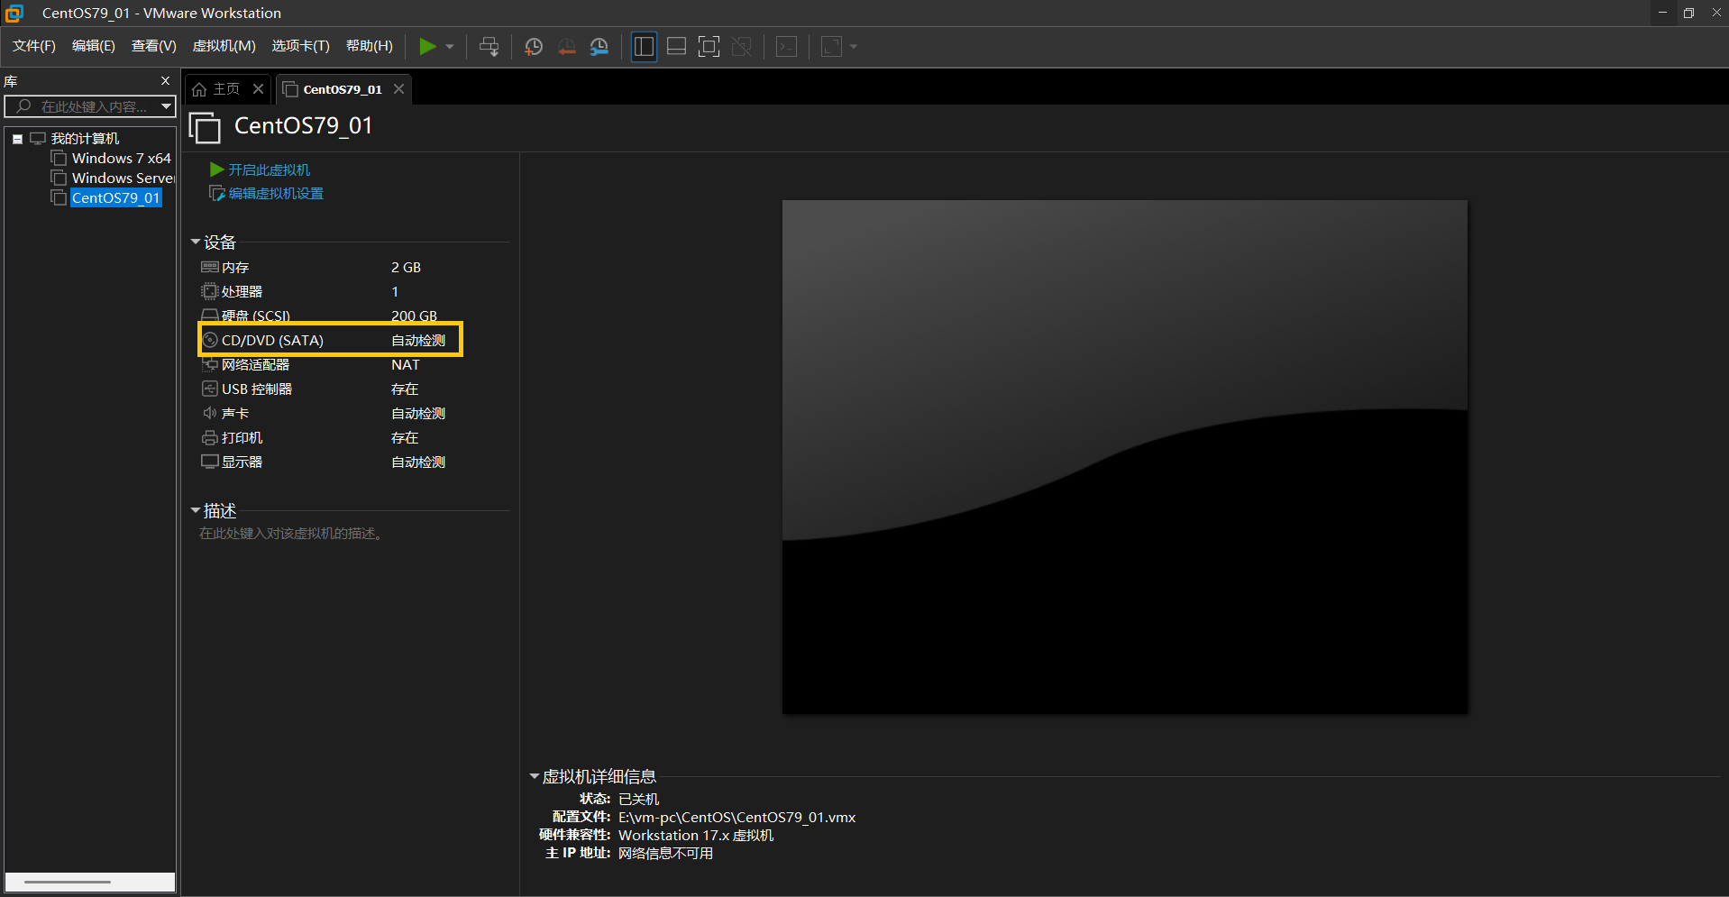Collapse the 我的计算机 tree node

click(17, 139)
